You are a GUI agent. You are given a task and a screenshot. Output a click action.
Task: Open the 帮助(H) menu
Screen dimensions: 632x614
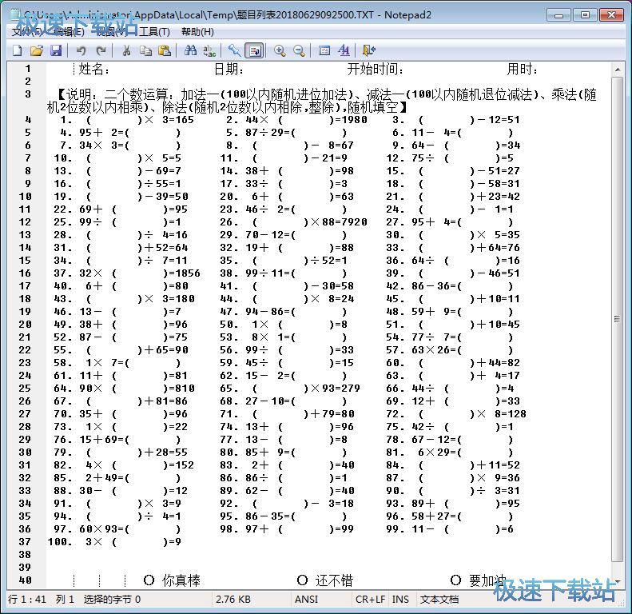197,32
